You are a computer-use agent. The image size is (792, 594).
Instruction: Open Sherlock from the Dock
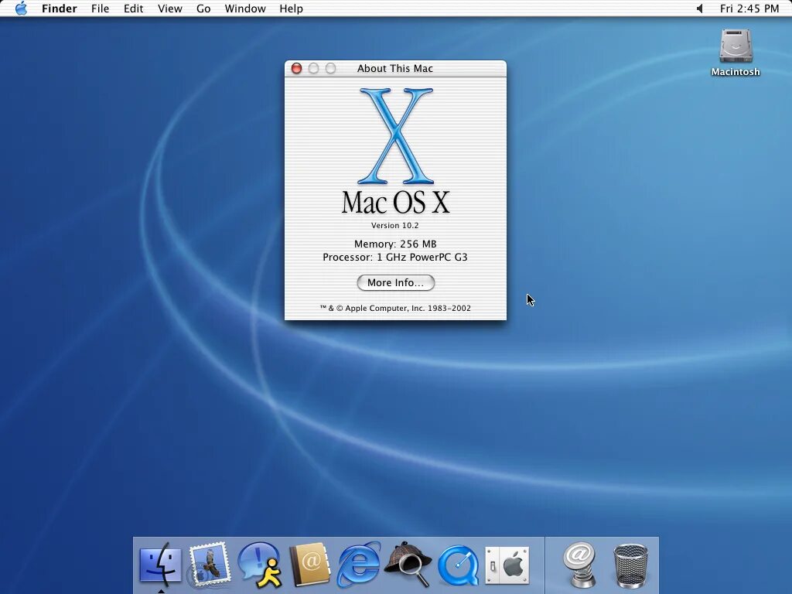pos(408,564)
